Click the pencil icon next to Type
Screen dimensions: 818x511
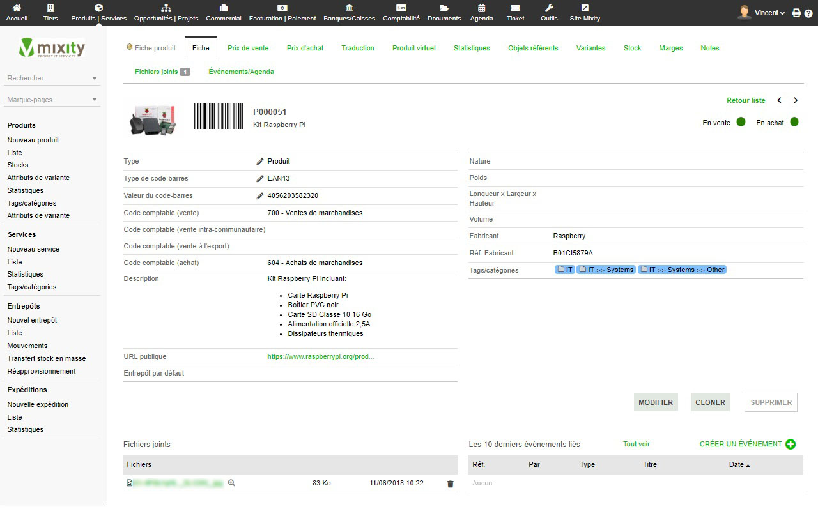click(x=259, y=162)
